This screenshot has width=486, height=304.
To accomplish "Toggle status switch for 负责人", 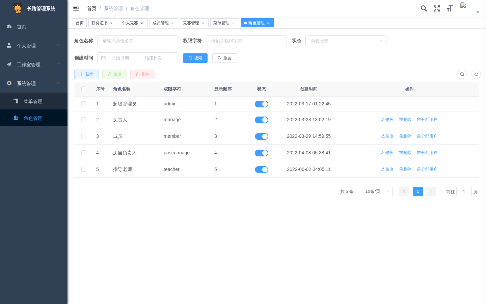I will click(x=262, y=120).
